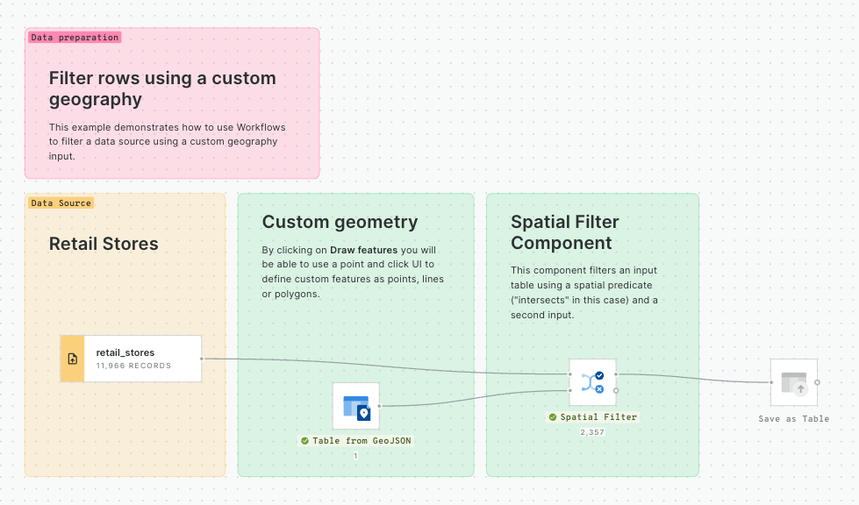Click the Save as Table caption

coord(793,419)
